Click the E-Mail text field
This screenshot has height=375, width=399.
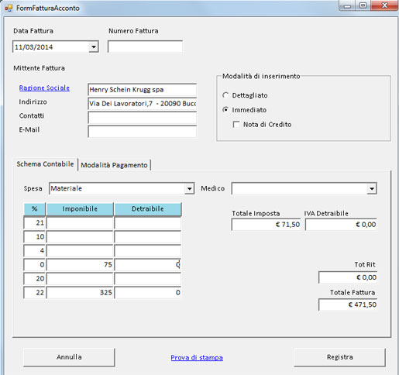pyautogui.click(x=143, y=132)
